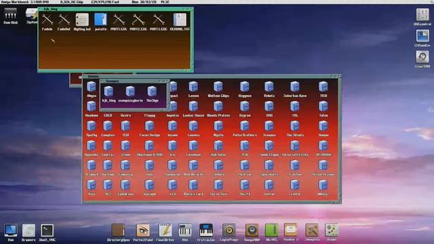The image size is (434, 244).
Task: Open the Anadune drawer
Action: [x=92, y=106]
